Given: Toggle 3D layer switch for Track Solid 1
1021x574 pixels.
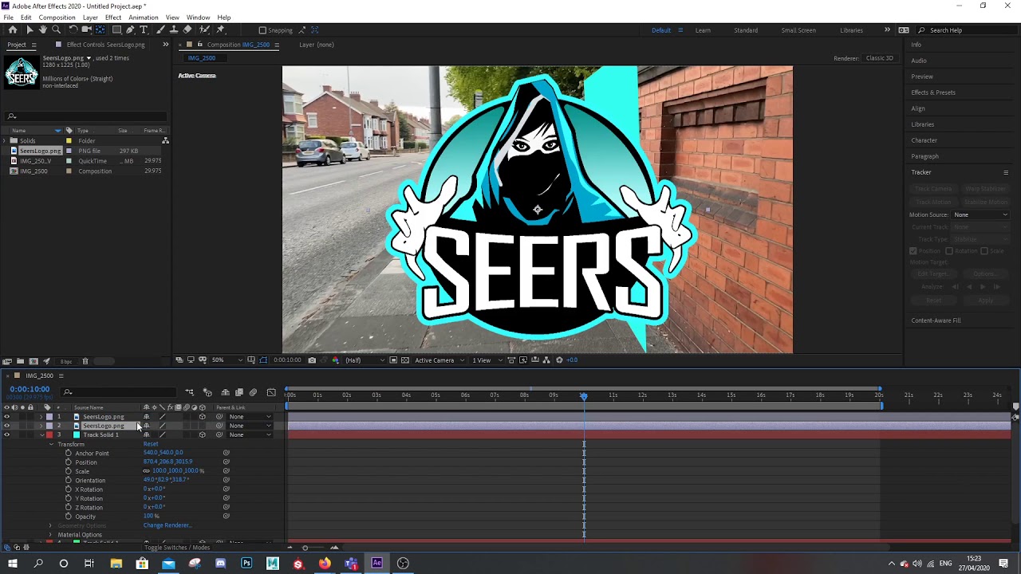Looking at the screenshot, I should coord(203,434).
